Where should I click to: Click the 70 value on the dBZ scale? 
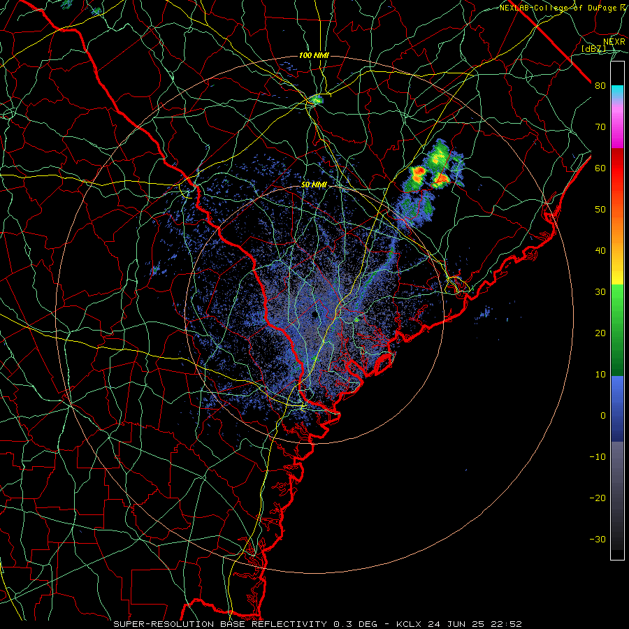[x=600, y=127]
